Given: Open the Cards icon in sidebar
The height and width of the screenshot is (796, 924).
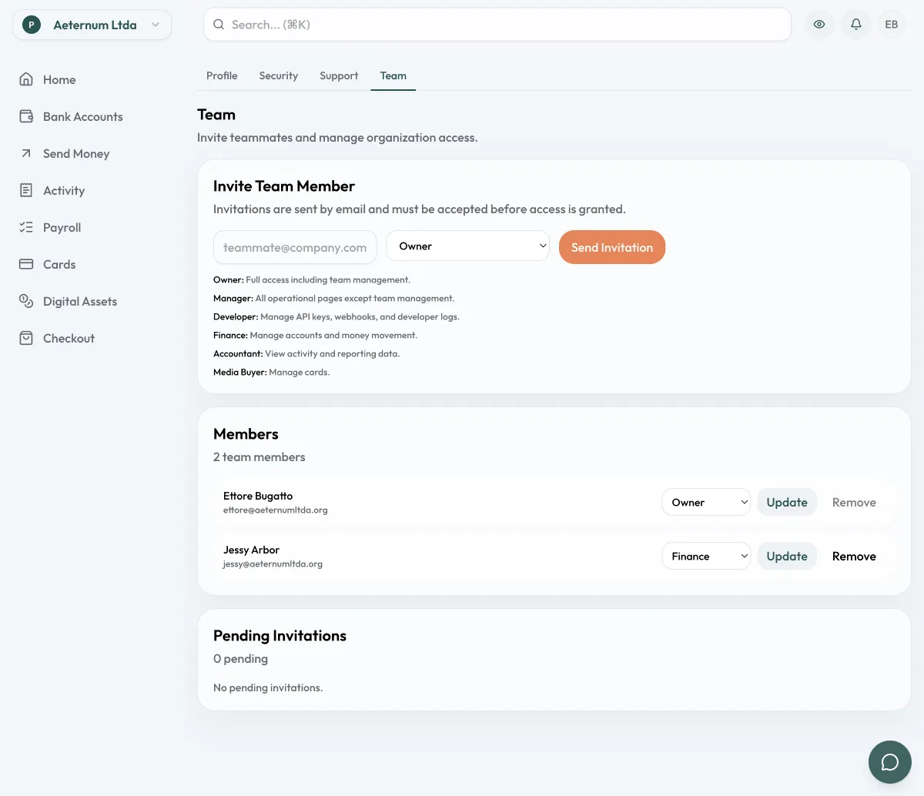Looking at the screenshot, I should (26, 264).
